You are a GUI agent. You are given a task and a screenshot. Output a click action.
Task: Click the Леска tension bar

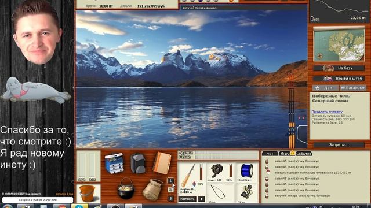[227, 157]
